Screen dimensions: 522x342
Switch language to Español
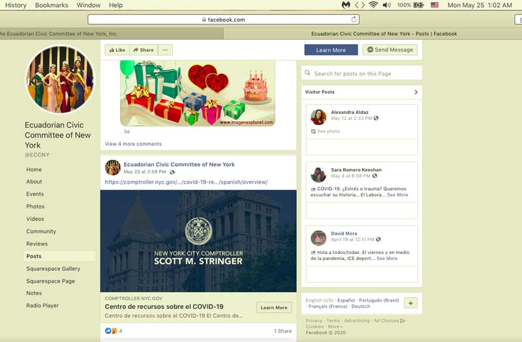(346, 300)
